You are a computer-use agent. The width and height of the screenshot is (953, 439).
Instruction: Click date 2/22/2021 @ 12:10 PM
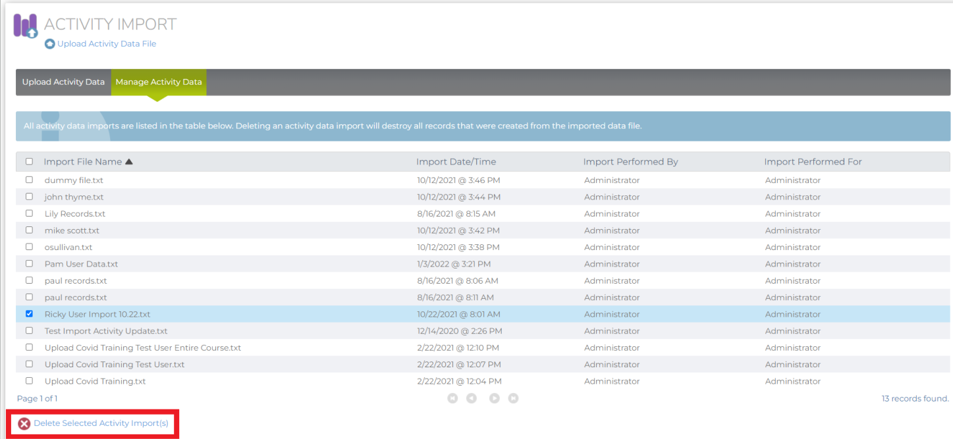[x=458, y=348]
